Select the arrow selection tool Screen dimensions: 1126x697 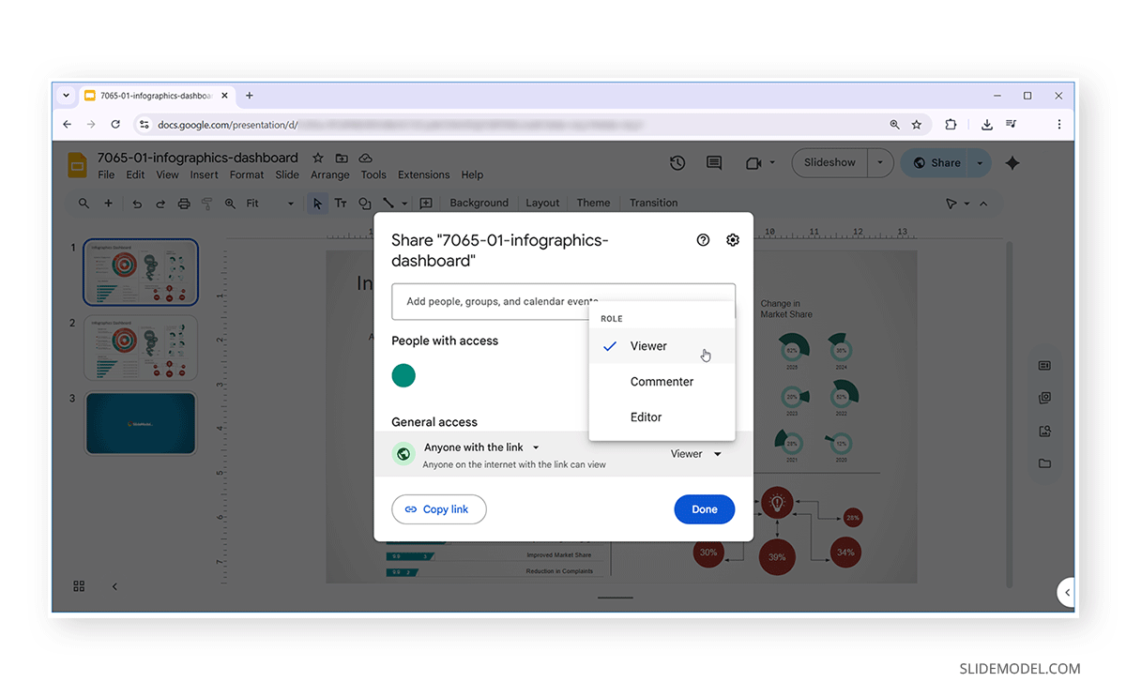point(317,203)
